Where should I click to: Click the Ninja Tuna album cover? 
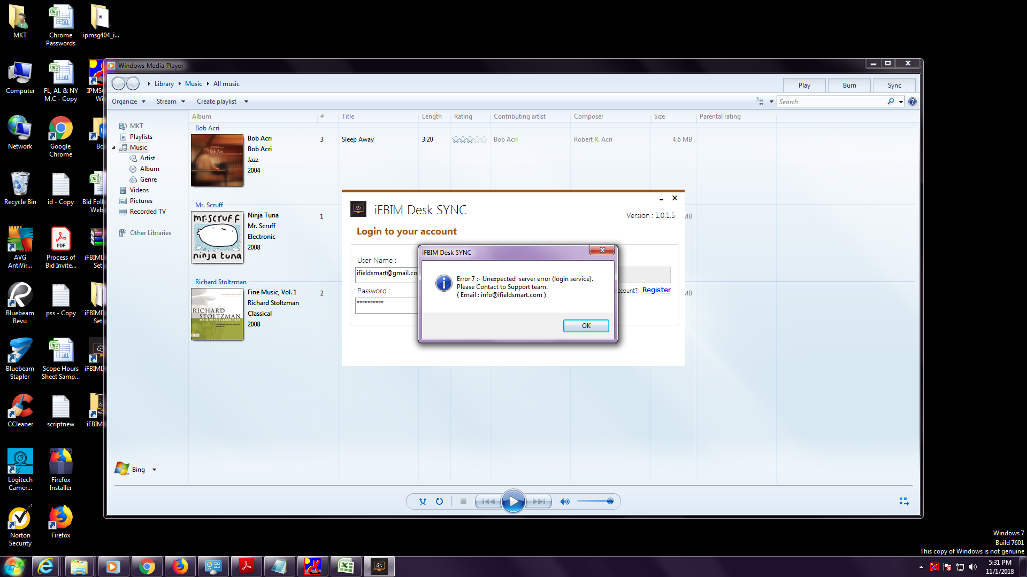(217, 237)
